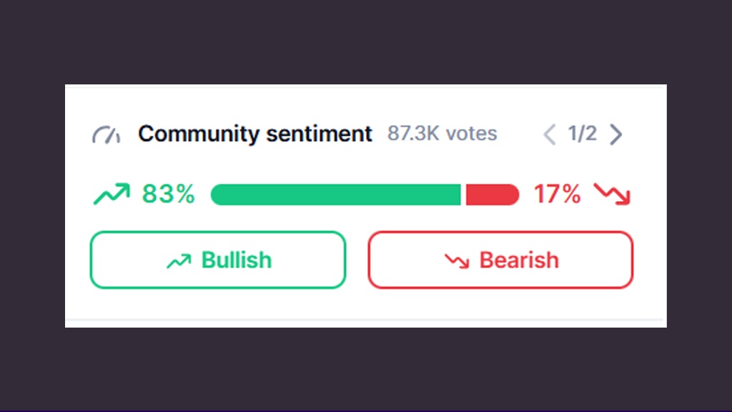The height and width of the screenshot is (412, 732).
Task: Click the word Bullish on the green button
Action: point(237,260)
